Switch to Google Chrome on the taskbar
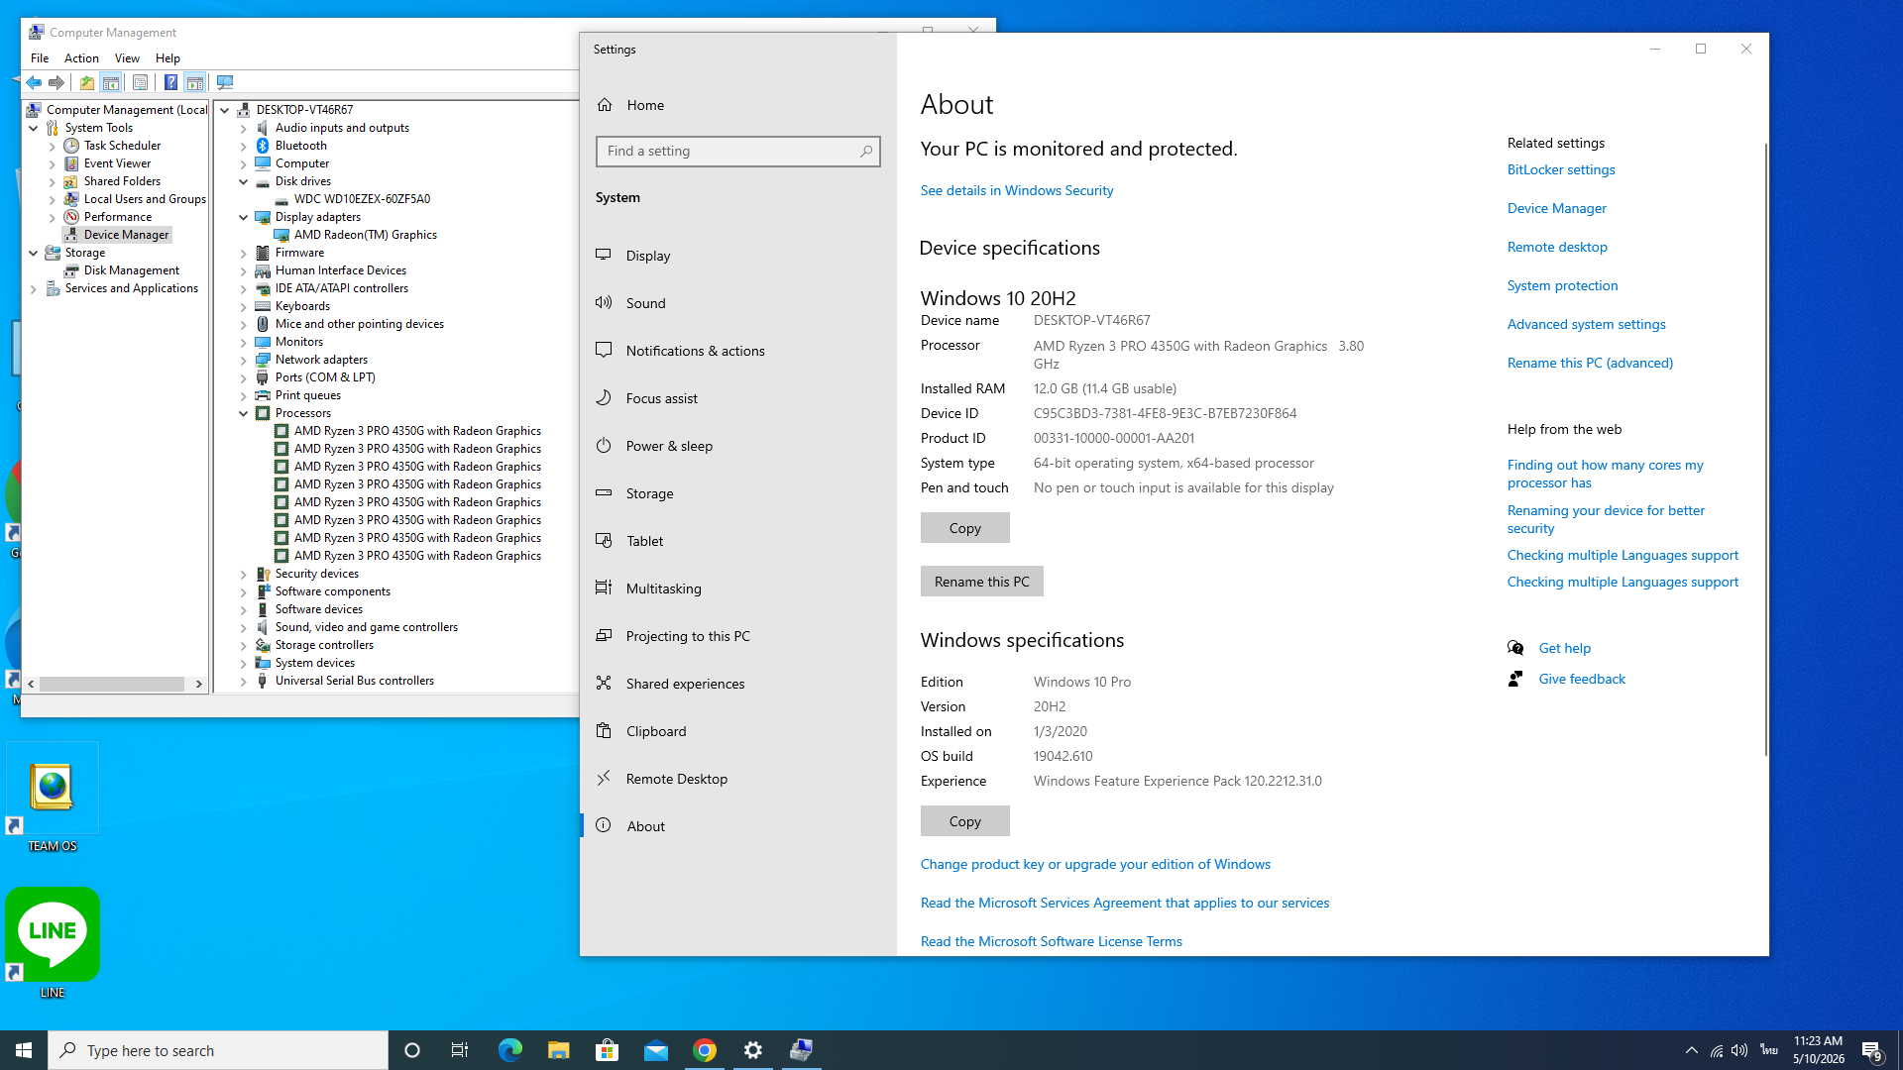The image size is (1903, 1070). pyautogui.click(x=705, y=1050)
